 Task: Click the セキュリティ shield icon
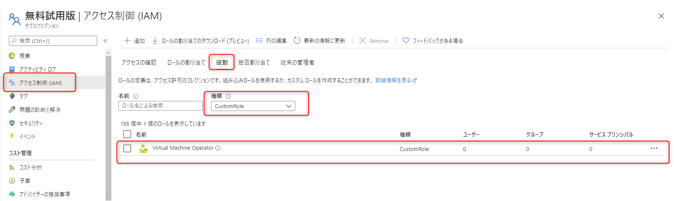tap(12, 123)
